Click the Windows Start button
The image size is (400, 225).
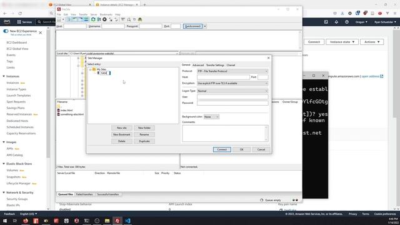pyautogui.click(x=5, y=221)
